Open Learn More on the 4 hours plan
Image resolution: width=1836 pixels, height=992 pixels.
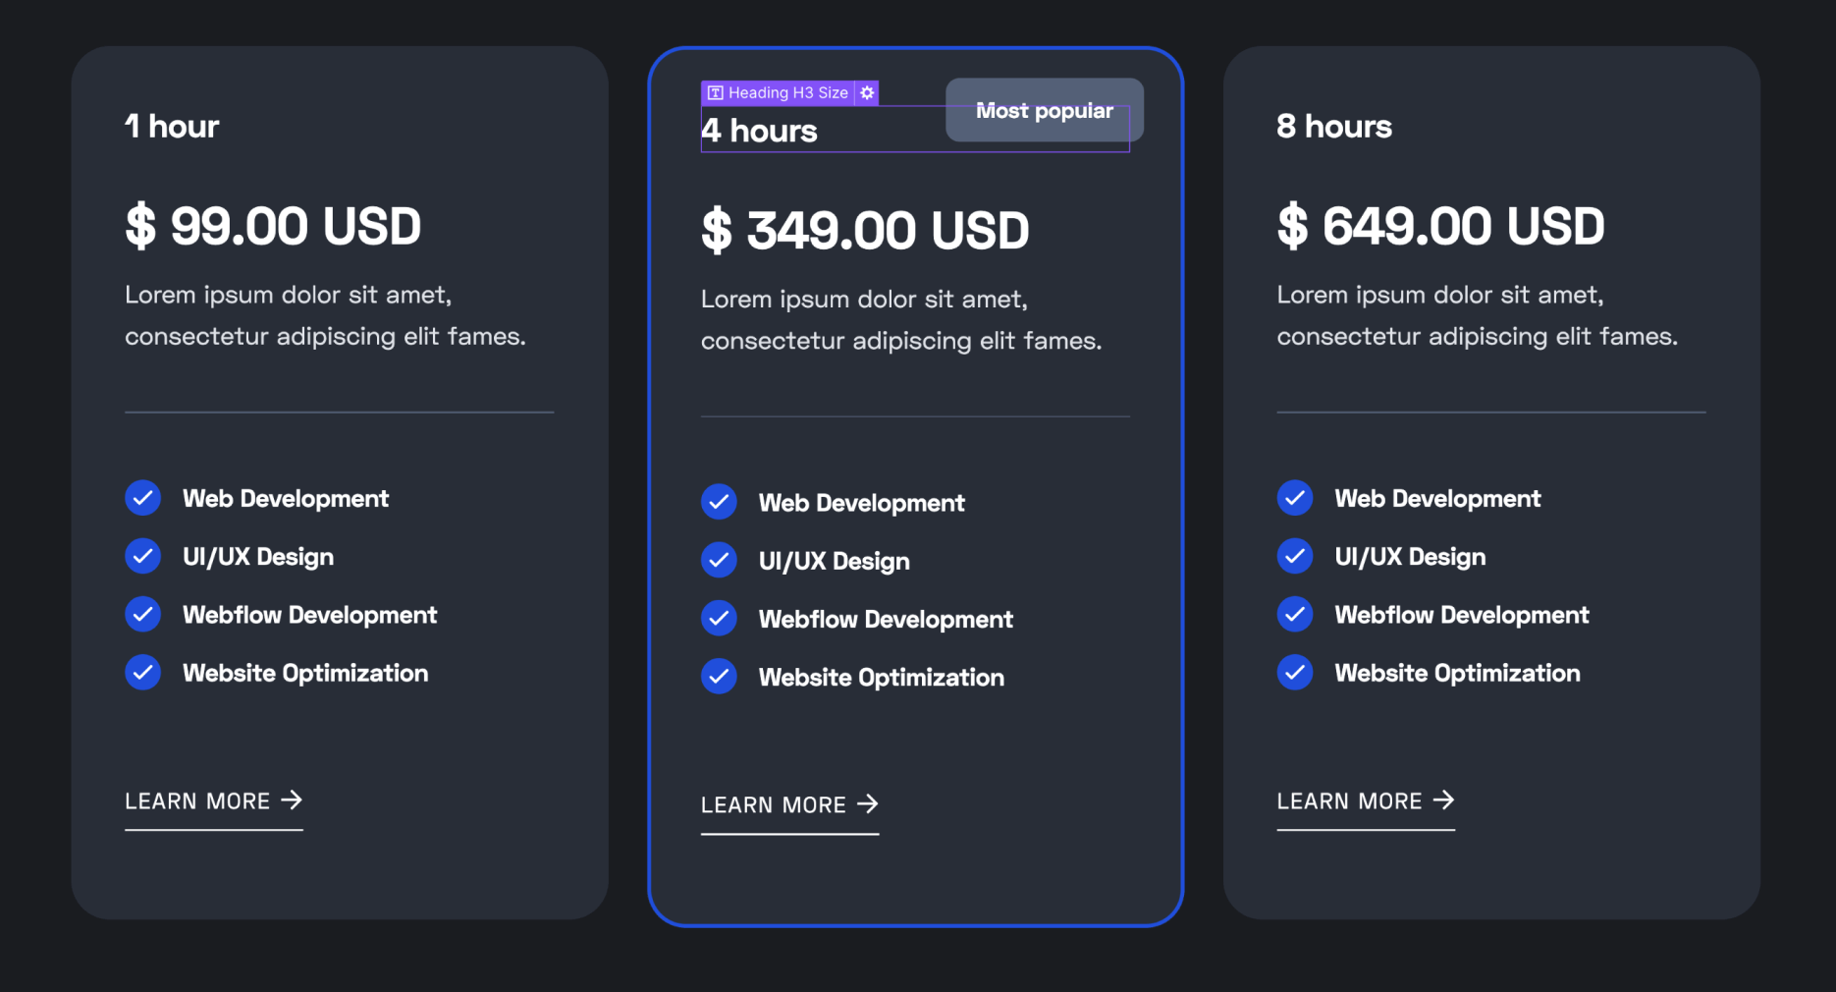[774, 804]
